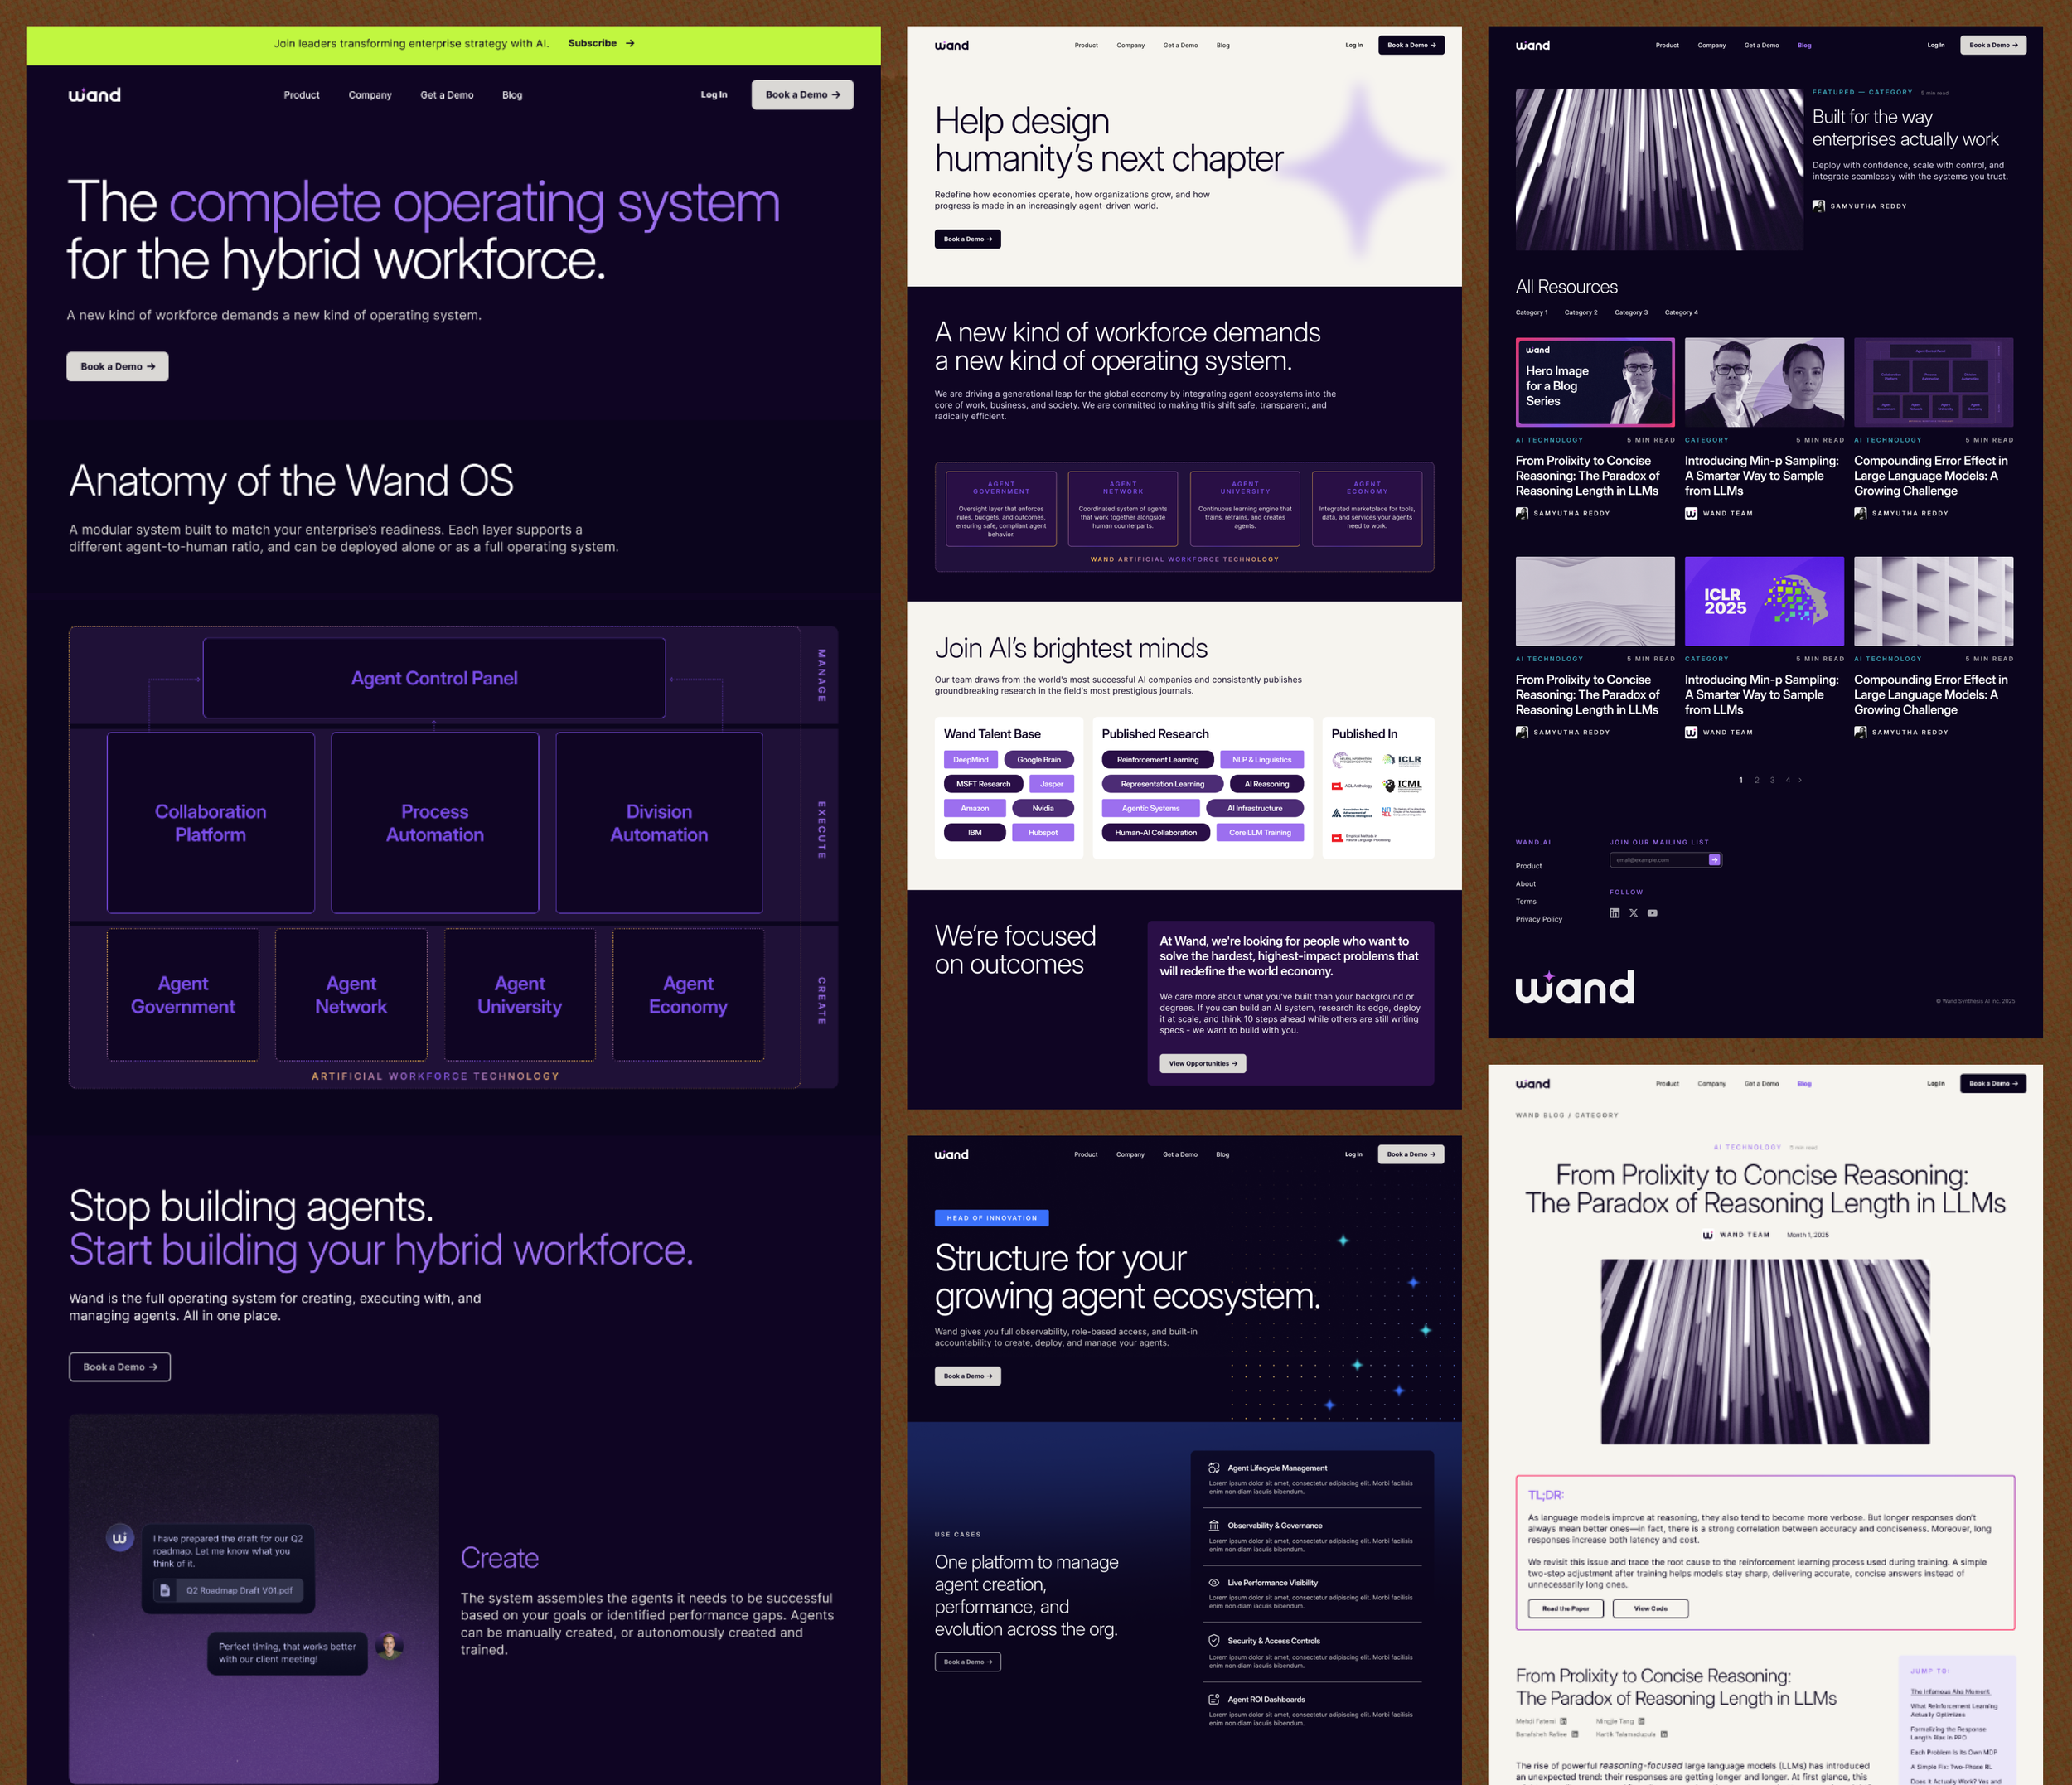Click the Collaboration Platform block

(x=211, y=823)
